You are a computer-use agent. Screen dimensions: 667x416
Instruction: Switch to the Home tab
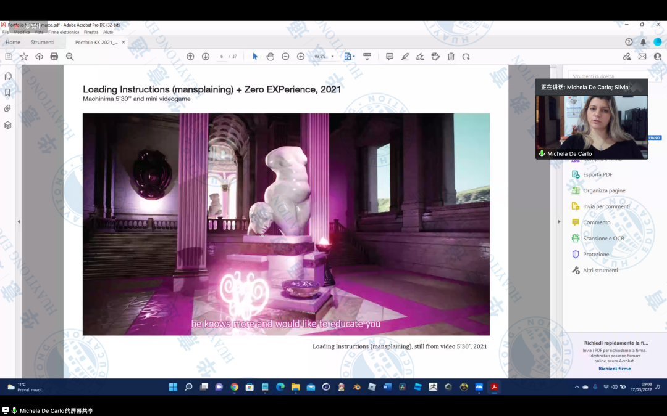(13, 42)
